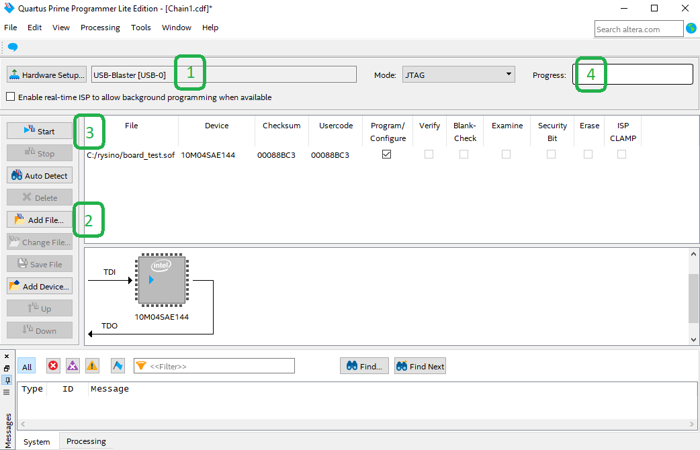Screen dimensions: 700x450
Task: Open the Help menu
Action: pyautogui.click(x=210, y=28)
